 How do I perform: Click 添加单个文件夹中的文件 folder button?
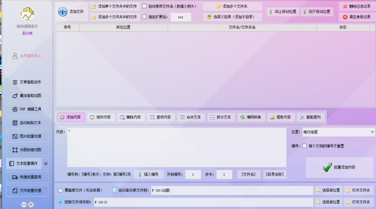(x=115, y=6)
